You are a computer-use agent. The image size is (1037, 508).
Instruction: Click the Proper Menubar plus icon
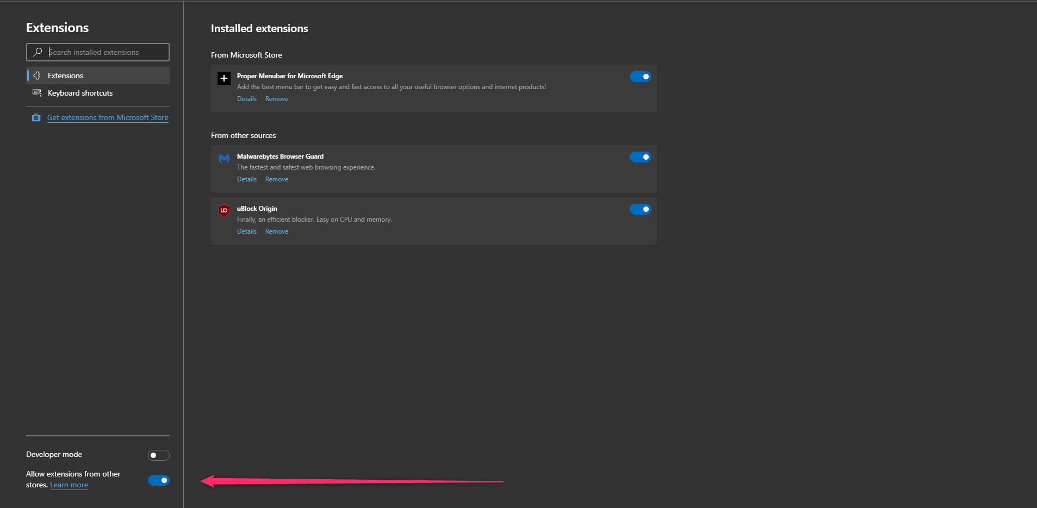tap(224, 78)
